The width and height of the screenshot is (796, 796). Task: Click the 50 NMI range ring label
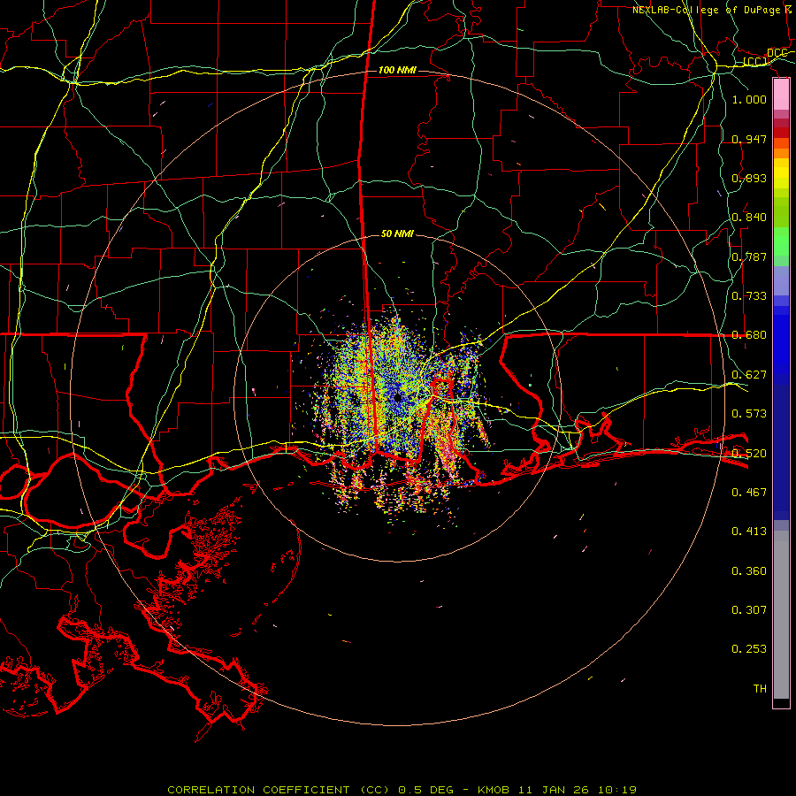click(x=397, y=233)
